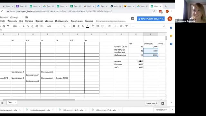Open the Инструменты menu
The image size is (206, 116).
point(62,21)
